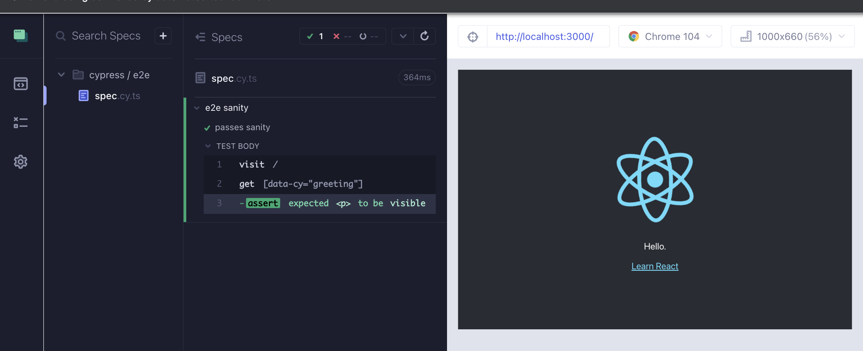
Task: Click the 364ms duration badge
Action: click(x=417, y=77)
